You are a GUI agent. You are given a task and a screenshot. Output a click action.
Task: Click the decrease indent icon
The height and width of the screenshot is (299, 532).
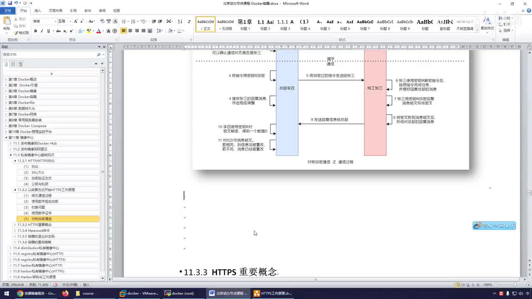154,21
